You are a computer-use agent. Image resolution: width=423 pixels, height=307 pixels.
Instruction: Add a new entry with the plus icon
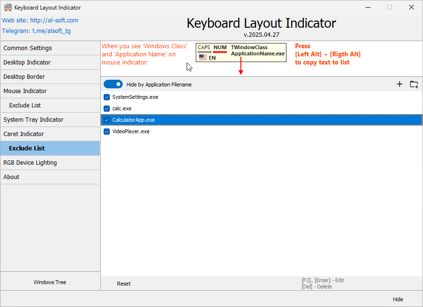click(400, 84)
